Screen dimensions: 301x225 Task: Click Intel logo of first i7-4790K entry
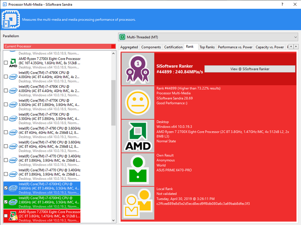click(13, 77)
